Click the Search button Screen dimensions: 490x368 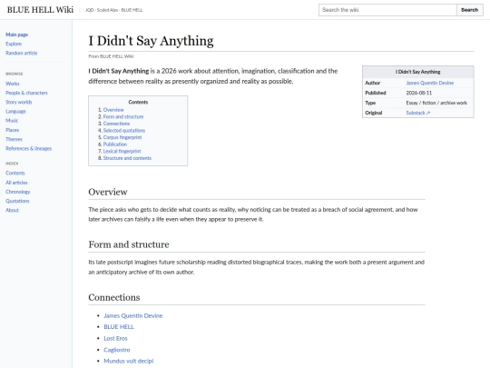[470, 10]
